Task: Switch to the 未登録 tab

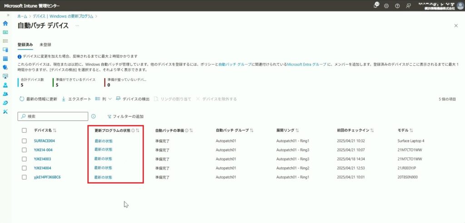Action: (45, 45)
